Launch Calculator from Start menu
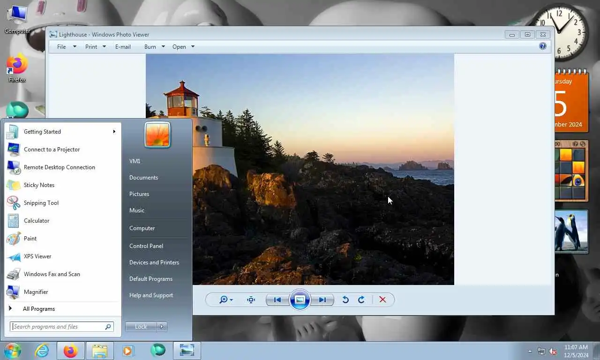This screenshot has width=600, height=360. 63,221
